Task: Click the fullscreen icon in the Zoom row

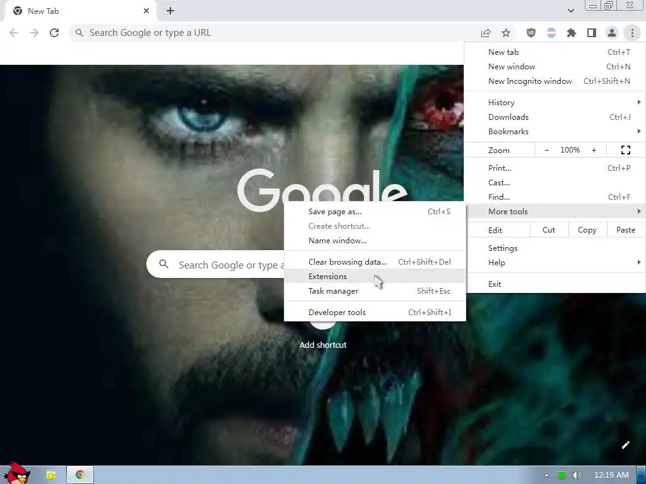Action: pyautogui.click(x=625, y=150)
